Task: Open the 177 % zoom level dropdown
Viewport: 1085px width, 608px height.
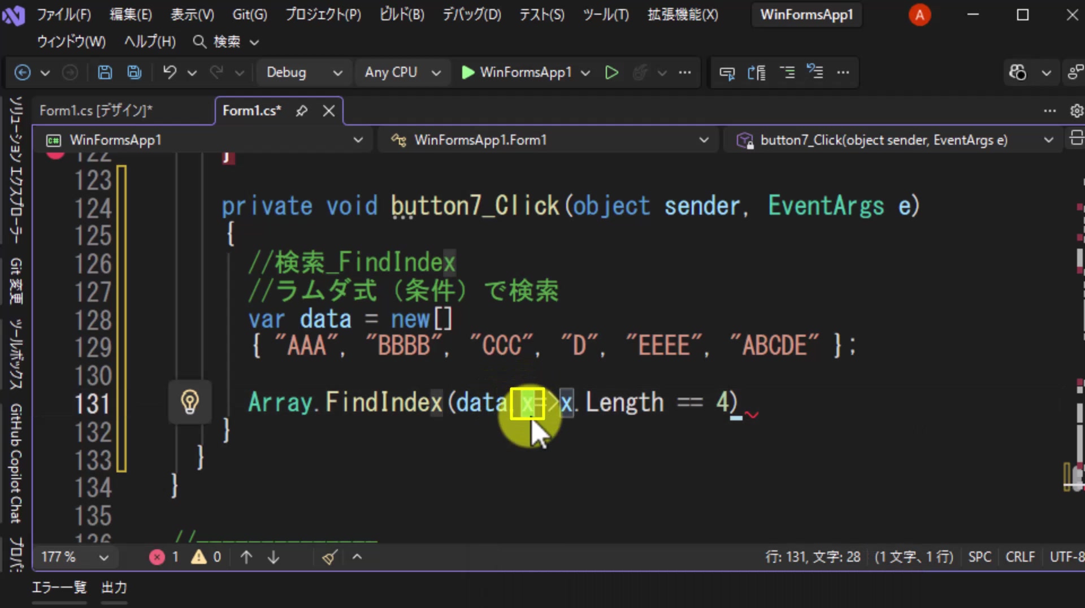Action: pyautogui.click(x=75, y=557)
